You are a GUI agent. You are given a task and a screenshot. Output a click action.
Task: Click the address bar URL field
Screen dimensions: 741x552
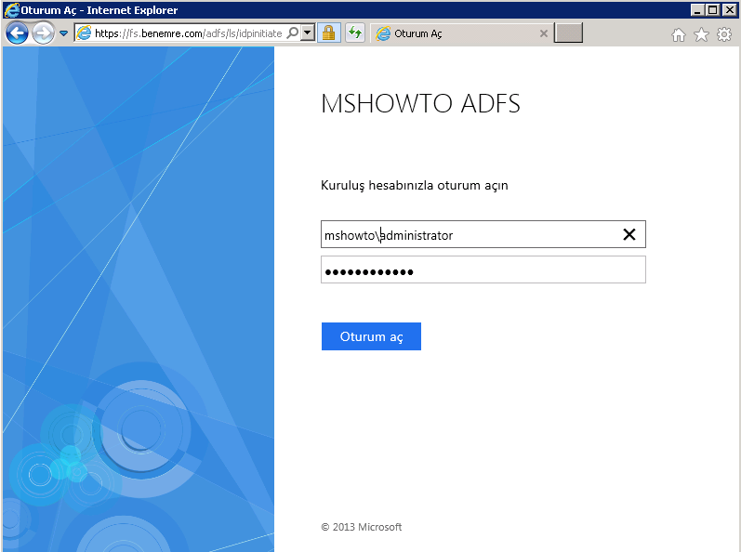(188, 33)
